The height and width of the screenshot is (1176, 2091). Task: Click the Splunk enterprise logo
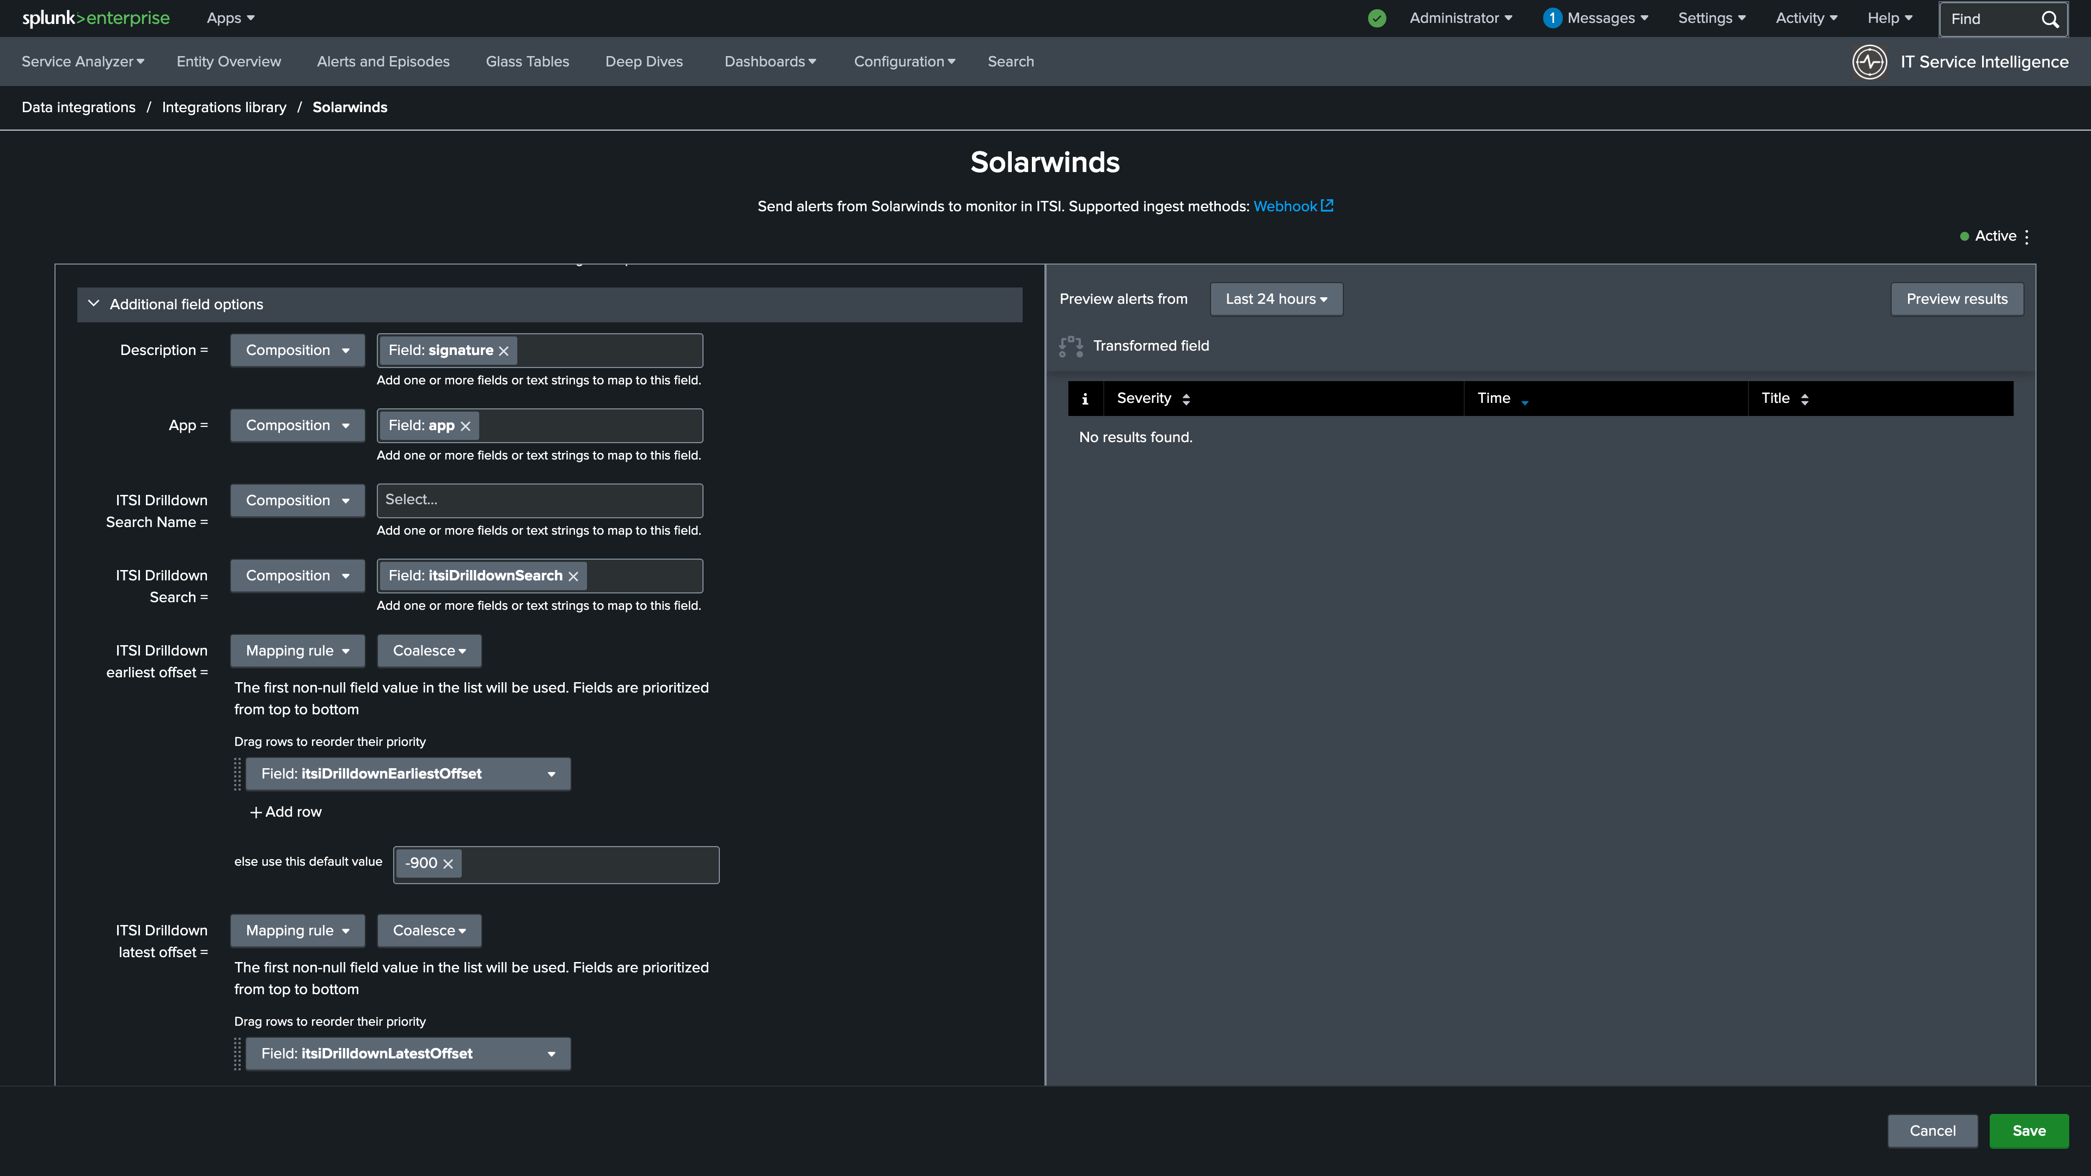pyautogui.click(x=96, y=18)
